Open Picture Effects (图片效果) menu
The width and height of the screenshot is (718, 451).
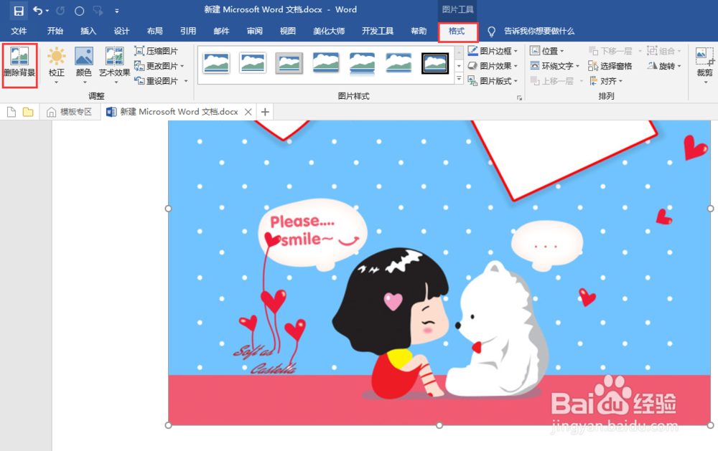[493, 66]
